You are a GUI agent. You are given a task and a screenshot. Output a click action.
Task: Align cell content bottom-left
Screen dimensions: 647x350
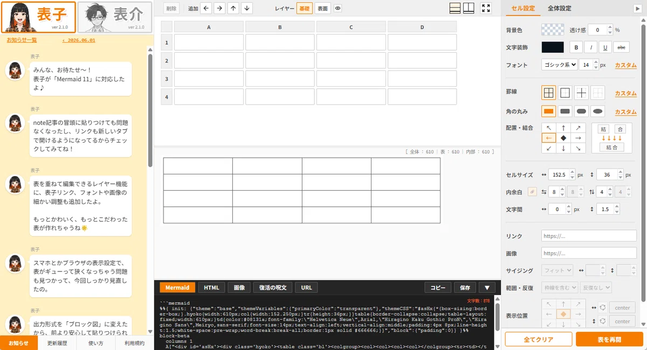coord(549,148)
